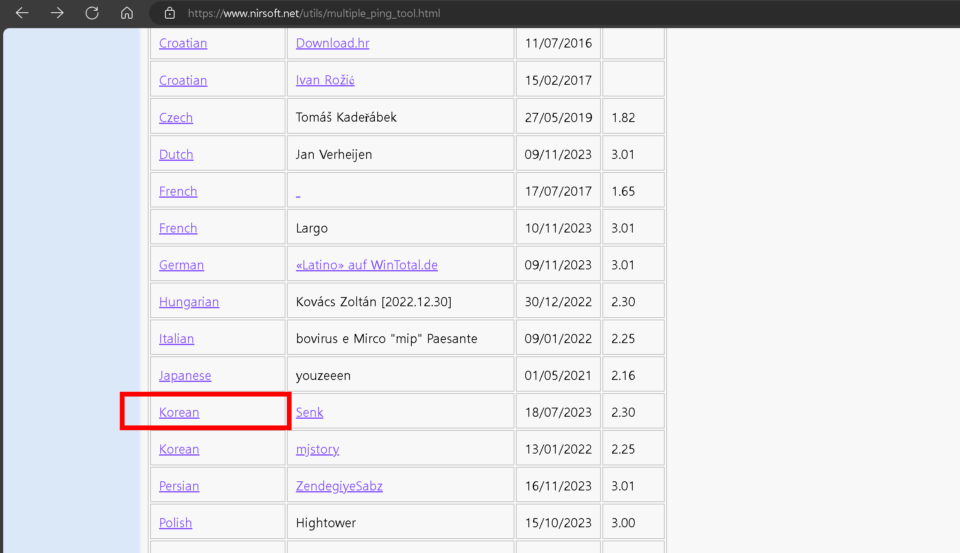Screen dimensions: 960x553
Task: Open the Korean translation by Senk
Action: 179,412
